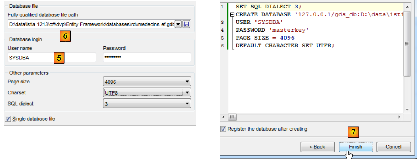Click the horizontal scroll right arrow
Screen dimensions: 419x165
(399, 117)
